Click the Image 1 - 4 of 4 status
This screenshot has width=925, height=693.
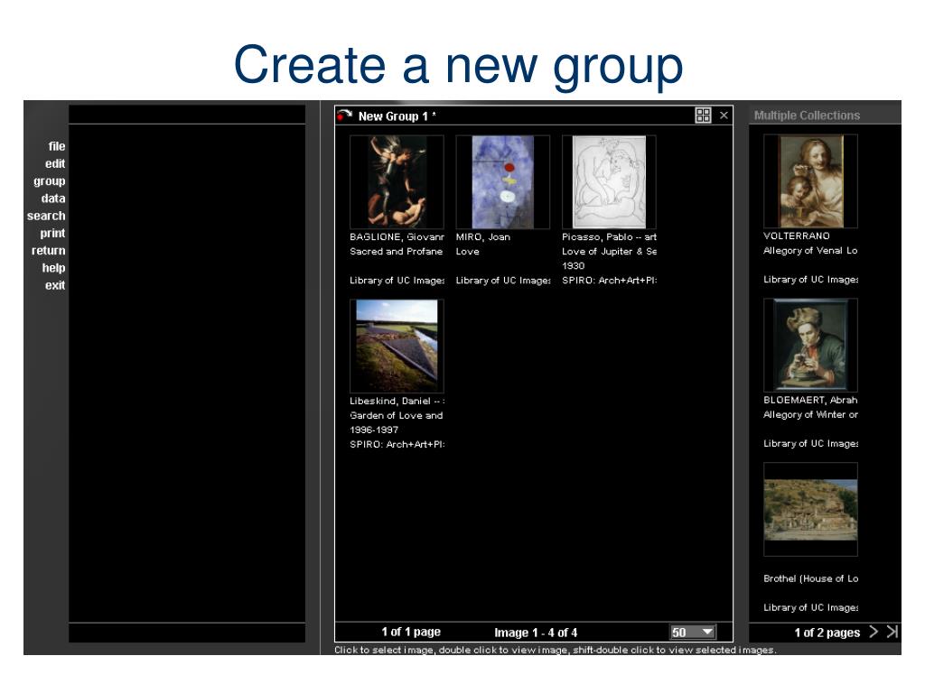click(536, 633)
